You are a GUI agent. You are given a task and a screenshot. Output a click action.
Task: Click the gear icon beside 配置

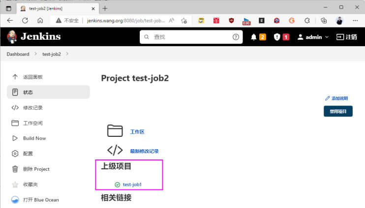pyautogui.click(x=15, y=154)
